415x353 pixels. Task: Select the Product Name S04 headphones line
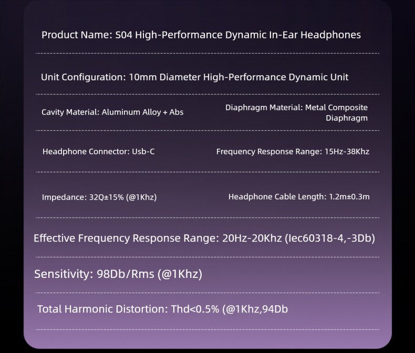[201, 35]
